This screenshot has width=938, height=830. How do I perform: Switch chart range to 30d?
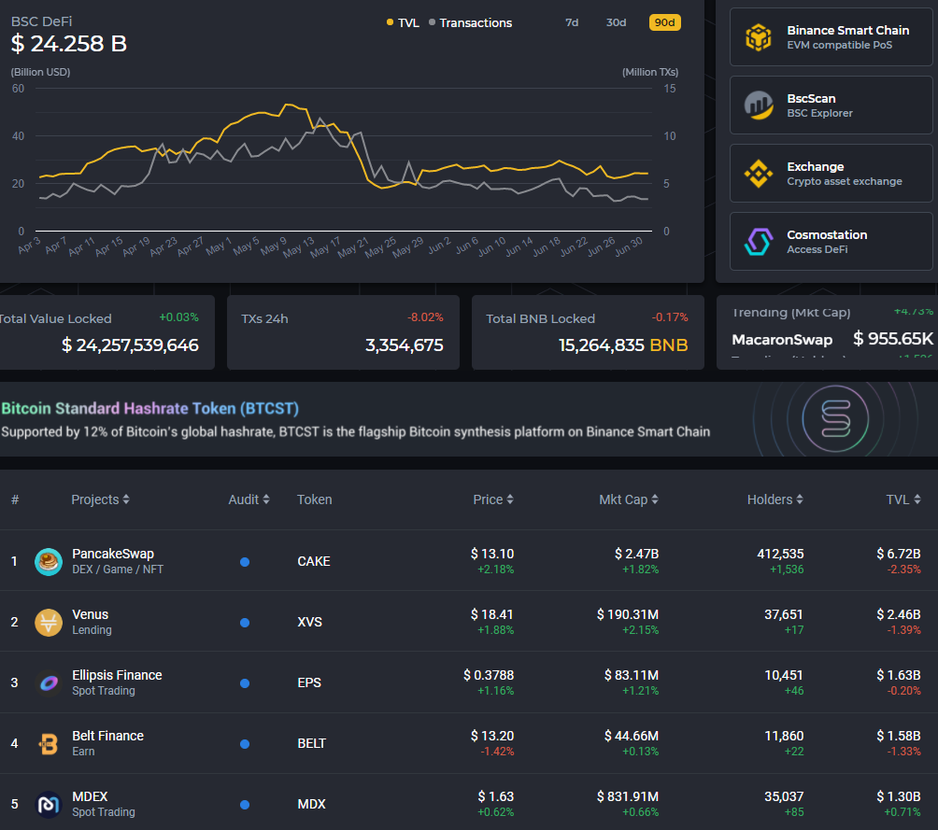pos(616,22)
